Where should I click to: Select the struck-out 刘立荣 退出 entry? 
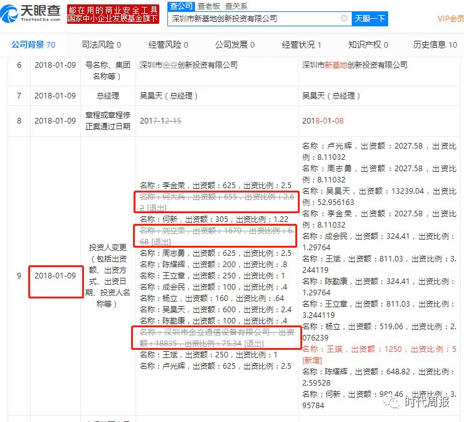click(216, 236)
